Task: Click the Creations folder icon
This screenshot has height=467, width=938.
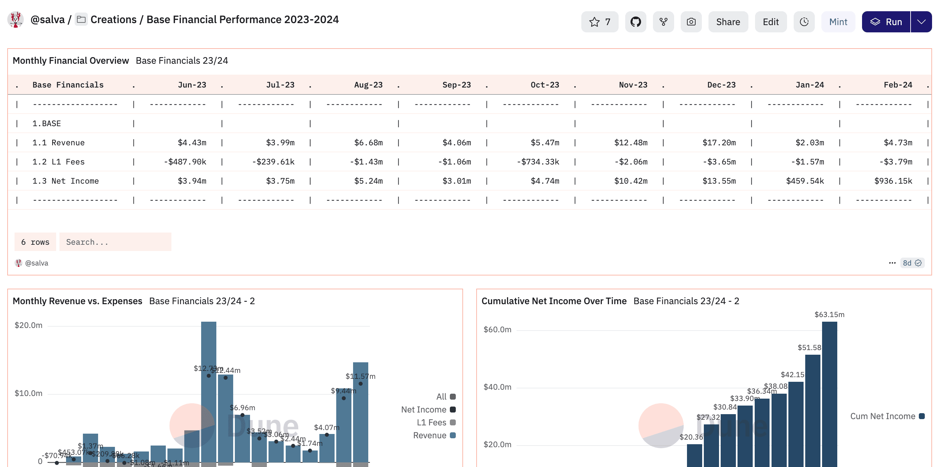Action: (81, 19)
